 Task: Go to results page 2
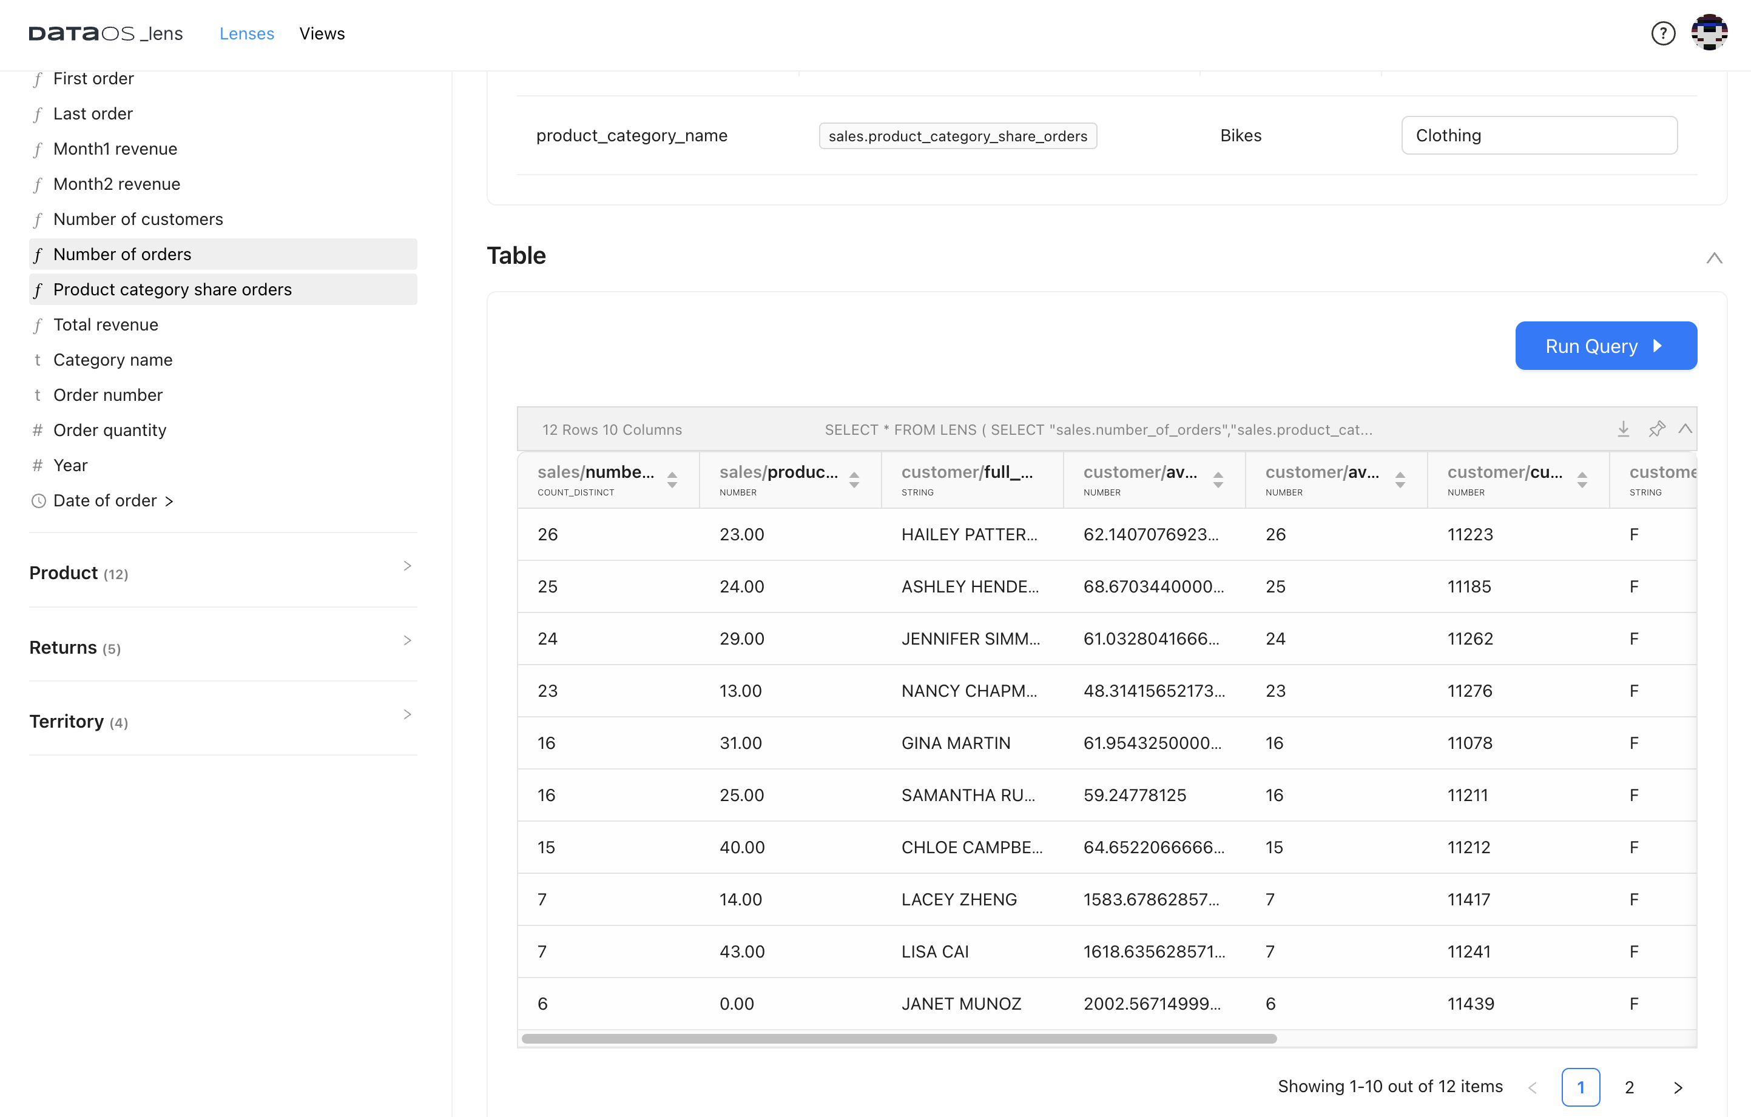click(1629, 1087)
